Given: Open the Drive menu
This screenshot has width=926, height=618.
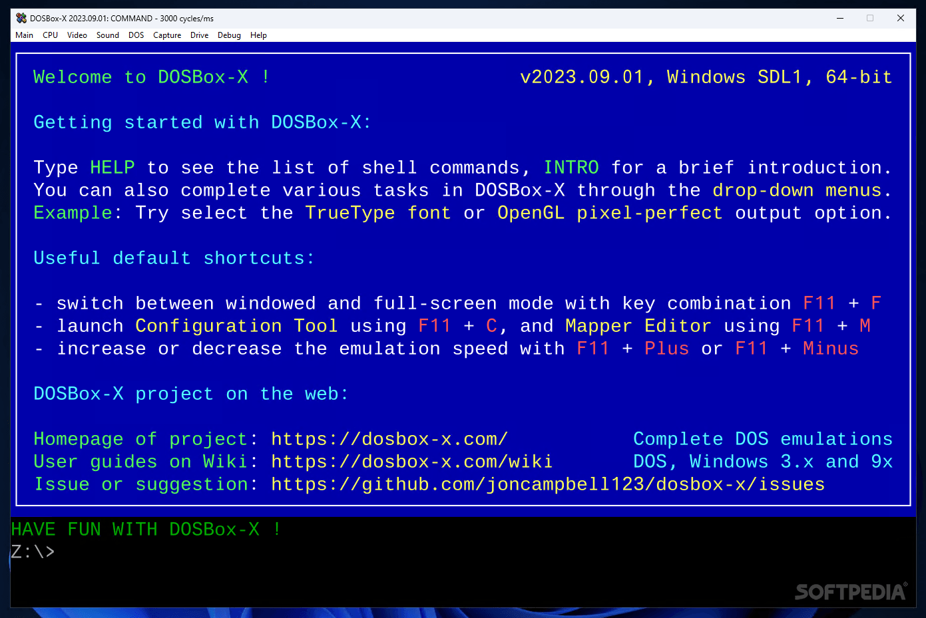Looking at the screenshot, I should point(199,35).
